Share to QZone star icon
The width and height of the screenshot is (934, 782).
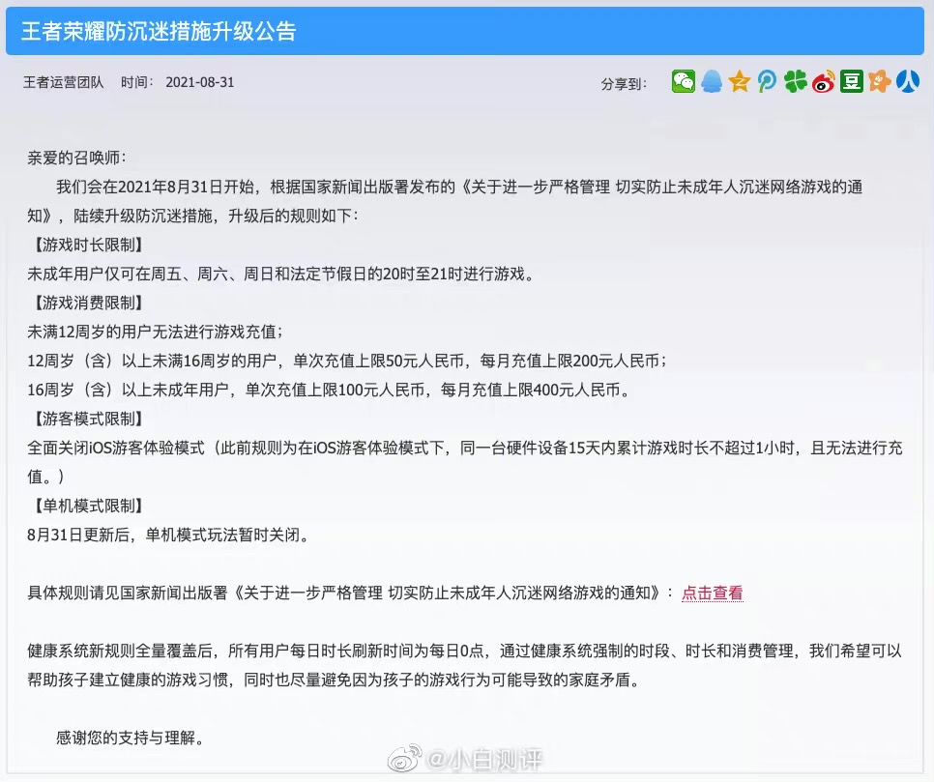pos(740,81)
